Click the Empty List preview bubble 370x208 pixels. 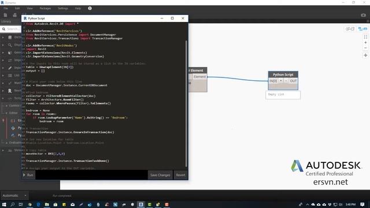283,95
